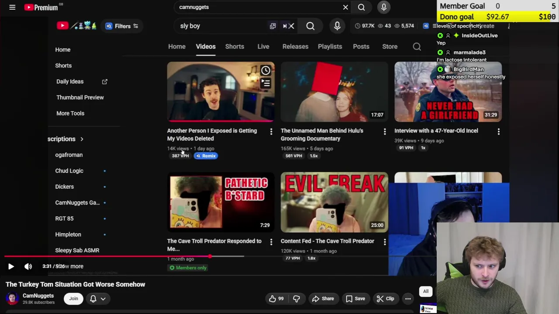The height and width of the screenshot is (314, 559).
Task: Open more options for 47-Year-Old Incel video
Action: pos(498,131)
